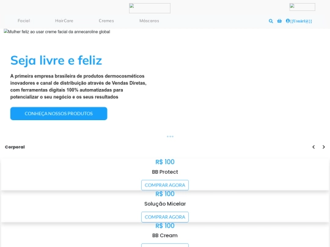
Task: Click Comprar Agora for BB Protect
Action: tap(165, 185)
